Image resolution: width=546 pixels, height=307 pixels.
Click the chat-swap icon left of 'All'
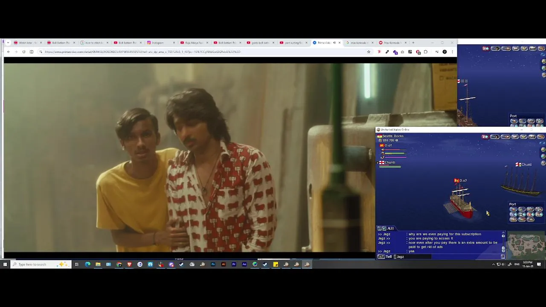379,229
